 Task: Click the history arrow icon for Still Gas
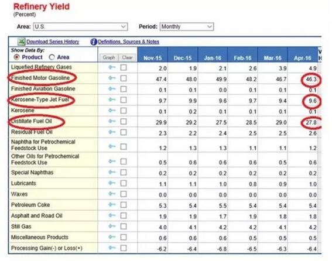(x=112, y=226)
